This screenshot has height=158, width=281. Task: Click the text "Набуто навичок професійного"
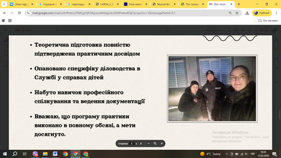tap(79, 92)
